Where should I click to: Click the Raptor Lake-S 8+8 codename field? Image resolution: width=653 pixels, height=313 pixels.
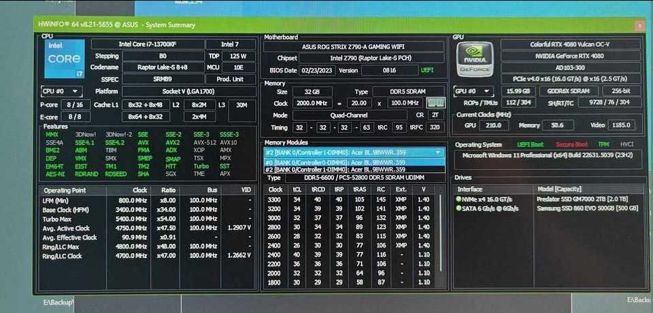(x=163, y=67)
